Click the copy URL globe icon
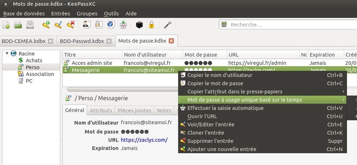 point(111,25)
